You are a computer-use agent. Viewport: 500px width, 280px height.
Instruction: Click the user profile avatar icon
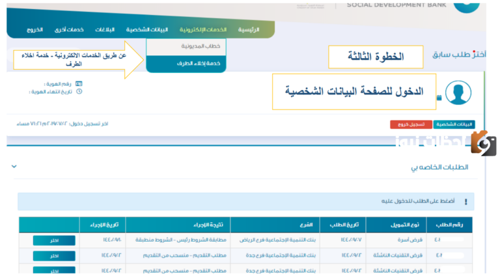click(458, 93)
